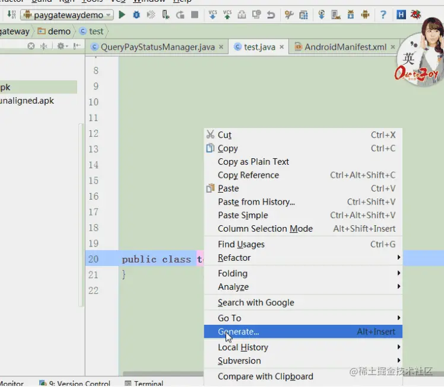Screen dimensions: 444x387
Task: Open 9: Version Control tool window
Action: [x=74, y=383]
